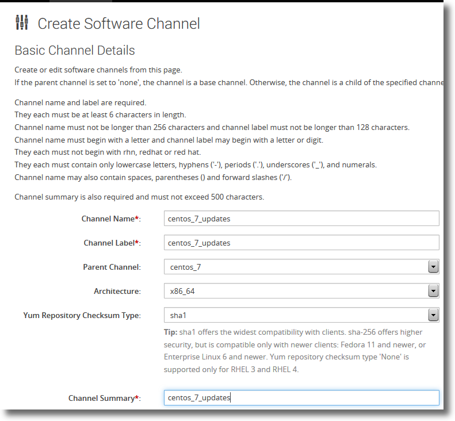The width and height of the screenshot is (455, 421).
Task: Click text about spaces, parentheses and forward slashes
Action: coord(153,177)
